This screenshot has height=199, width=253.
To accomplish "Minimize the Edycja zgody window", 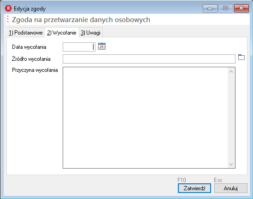I will (210, 8).
